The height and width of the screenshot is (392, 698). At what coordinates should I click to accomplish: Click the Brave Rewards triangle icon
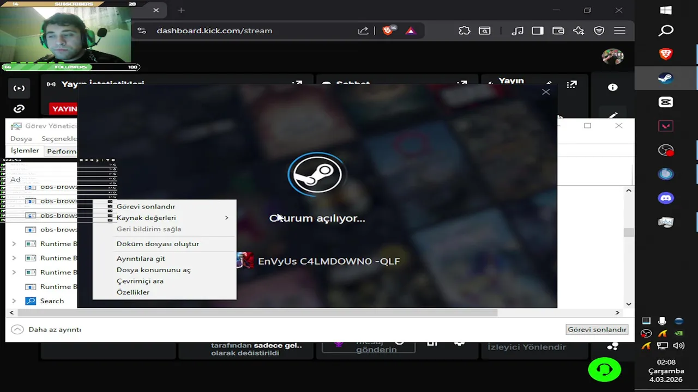[411, 31]
